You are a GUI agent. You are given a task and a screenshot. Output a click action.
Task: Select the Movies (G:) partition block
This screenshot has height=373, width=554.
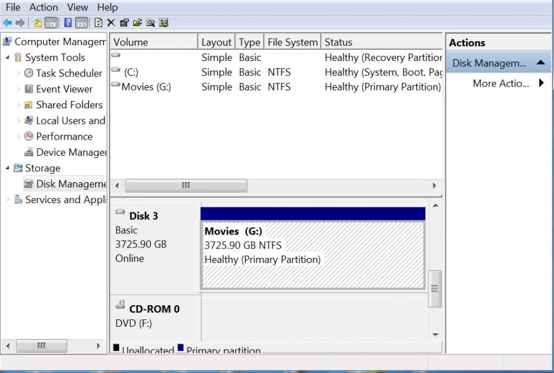pos(313,255)
